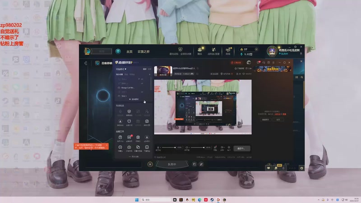Viewport: 361px width, 203px height.
Task: Click the grey stream start/connecting button
Action: 242,148
